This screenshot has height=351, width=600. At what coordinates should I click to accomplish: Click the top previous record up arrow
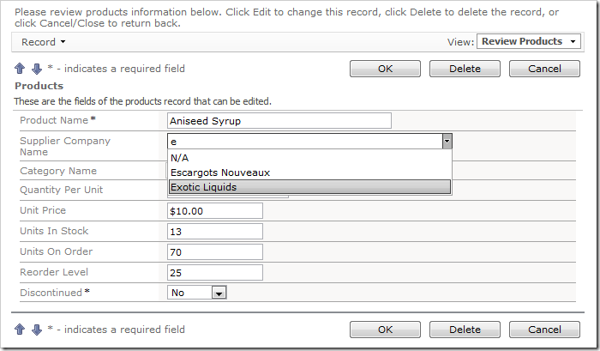[21, 69]
